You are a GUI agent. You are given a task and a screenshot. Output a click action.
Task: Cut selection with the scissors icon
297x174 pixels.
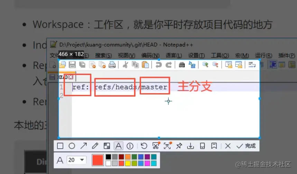(125, 65)
